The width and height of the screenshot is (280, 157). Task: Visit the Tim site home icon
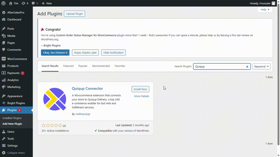[11, 3]
